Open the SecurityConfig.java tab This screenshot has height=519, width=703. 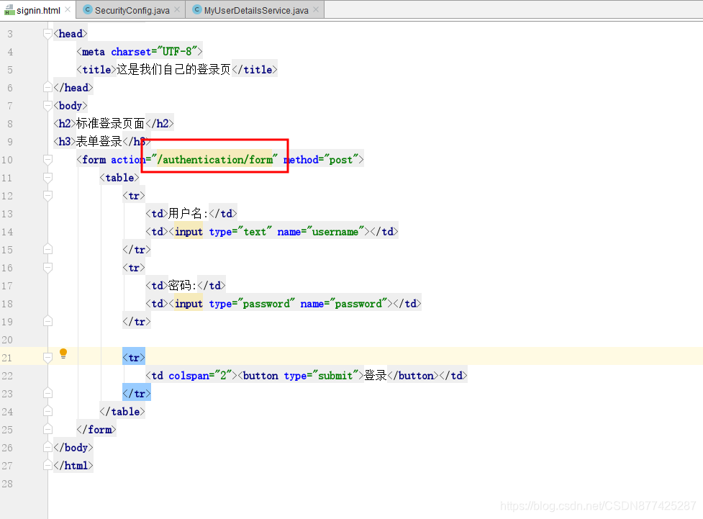click(132, 10)
